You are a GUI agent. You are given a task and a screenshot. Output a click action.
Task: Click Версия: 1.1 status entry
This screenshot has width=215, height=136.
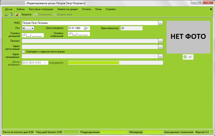(x=202, y=132)
